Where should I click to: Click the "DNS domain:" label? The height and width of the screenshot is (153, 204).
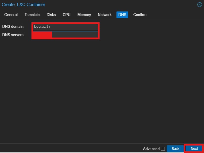(13, 27)
